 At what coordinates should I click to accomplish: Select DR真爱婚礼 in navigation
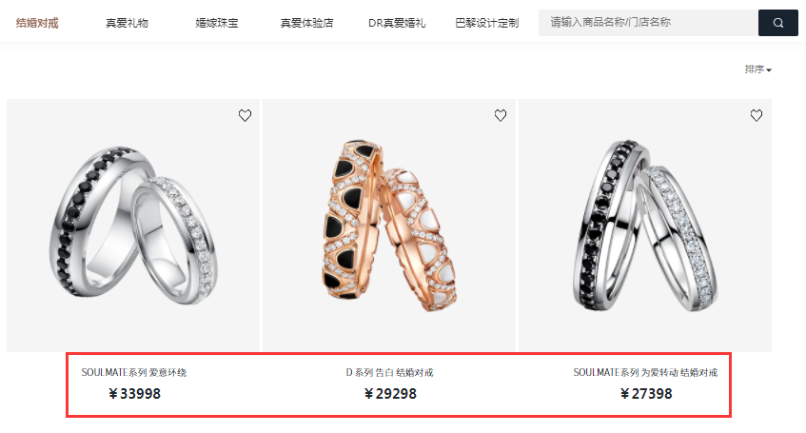396,23
